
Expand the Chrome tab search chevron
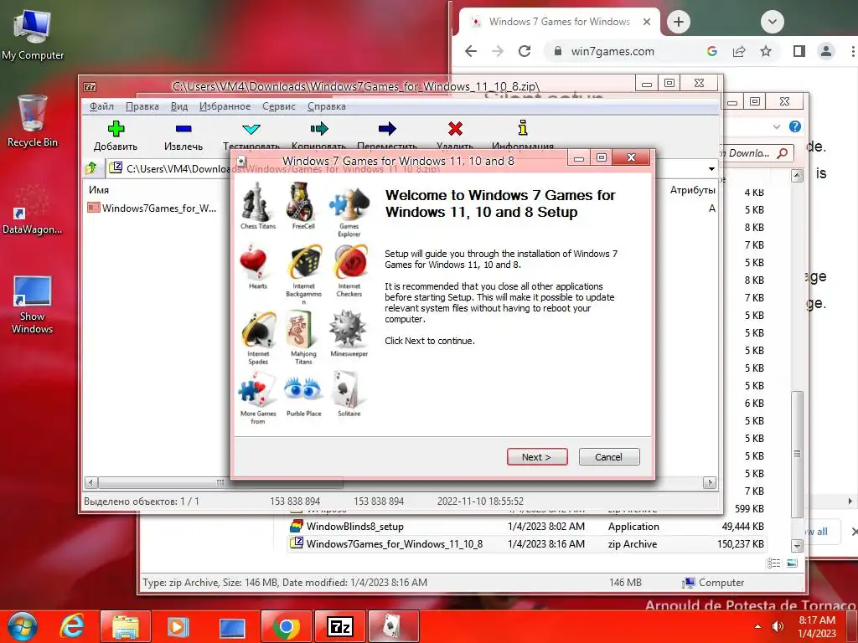(772, 22)
